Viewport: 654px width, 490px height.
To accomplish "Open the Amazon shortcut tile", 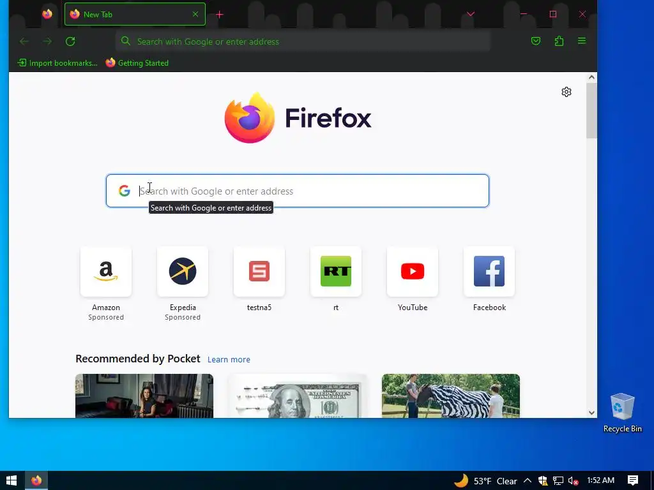I will pyautogui.click(x=106, y=271).
